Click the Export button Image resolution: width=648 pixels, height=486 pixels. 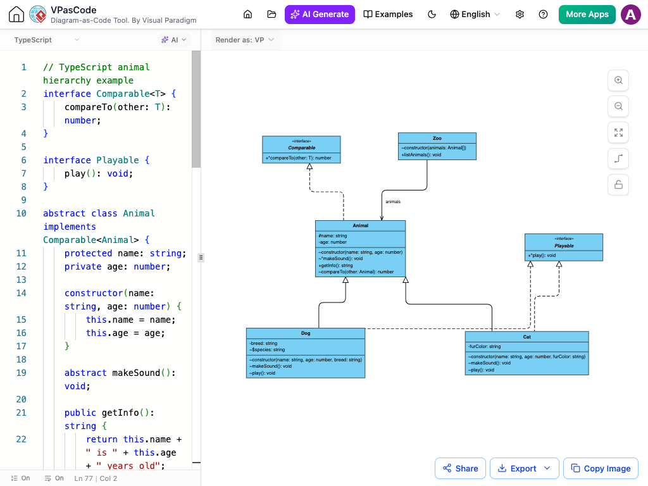click(516, 468)
